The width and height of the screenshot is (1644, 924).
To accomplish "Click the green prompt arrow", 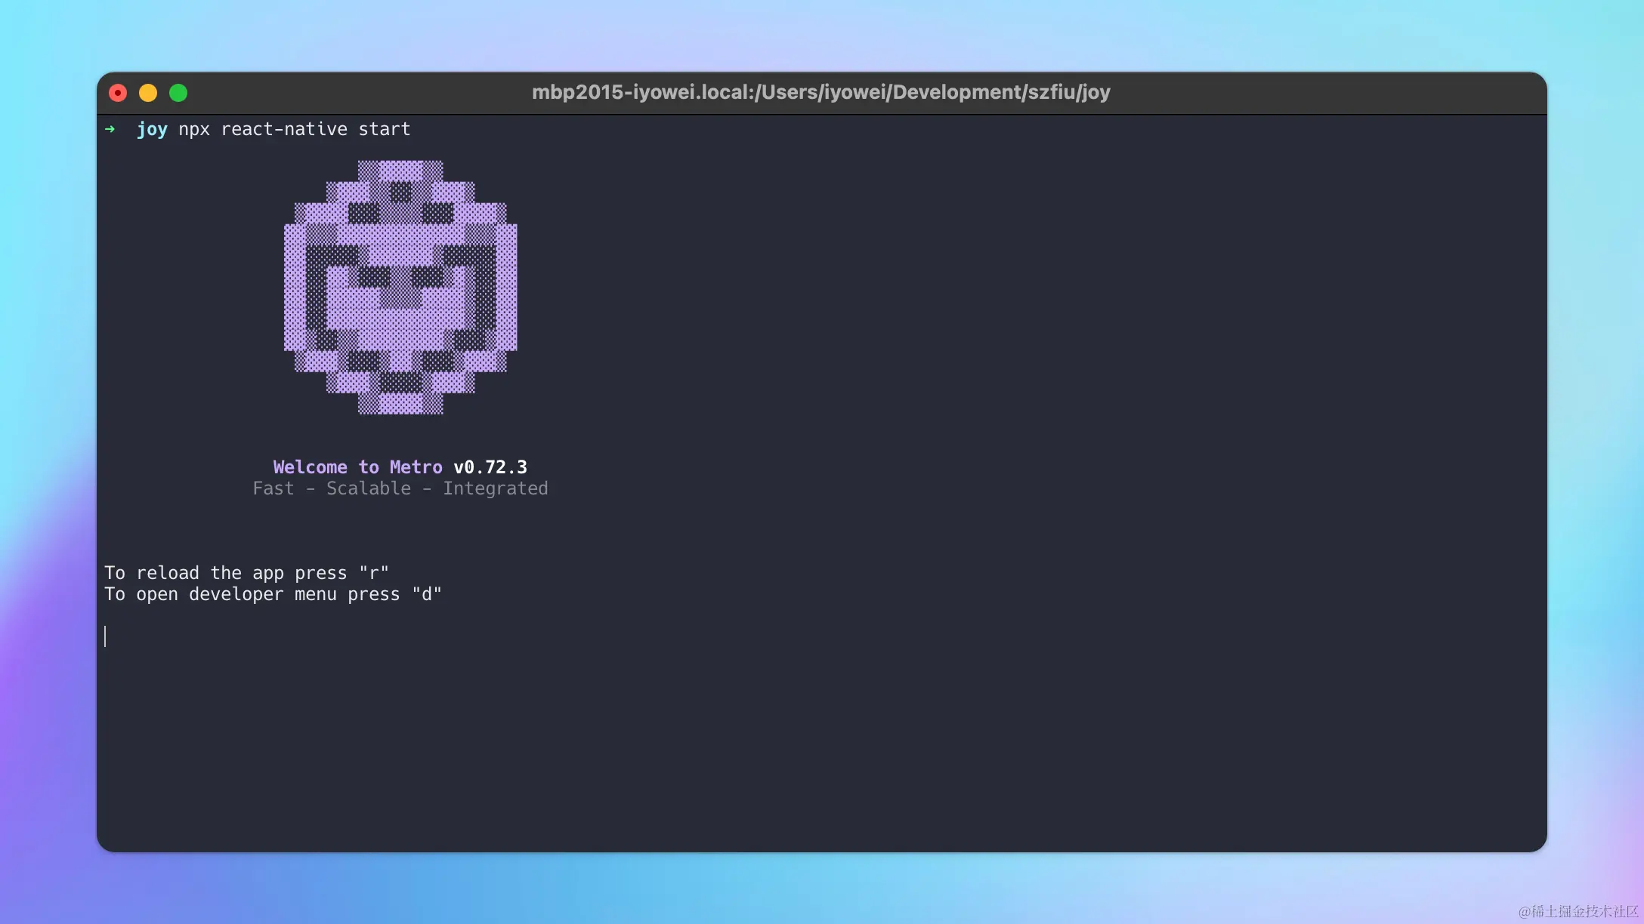I will point(110,129).
